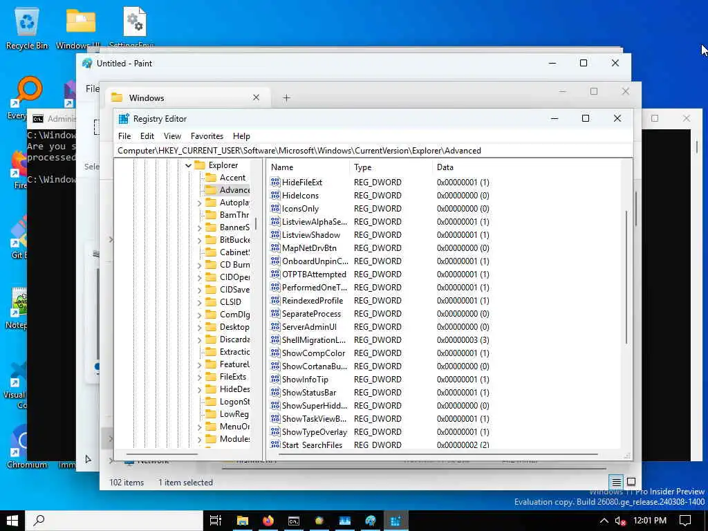Open the Windows folder on the desktop
The image size is (708, 531).
tap(80, 28)
